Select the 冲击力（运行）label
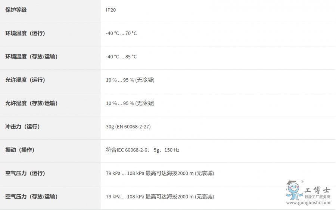Screen dimensions: 336x210 (x=22, y=127)
